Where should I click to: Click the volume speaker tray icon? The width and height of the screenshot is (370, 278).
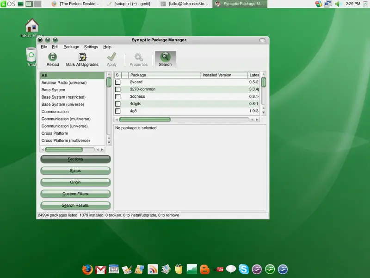338,4
